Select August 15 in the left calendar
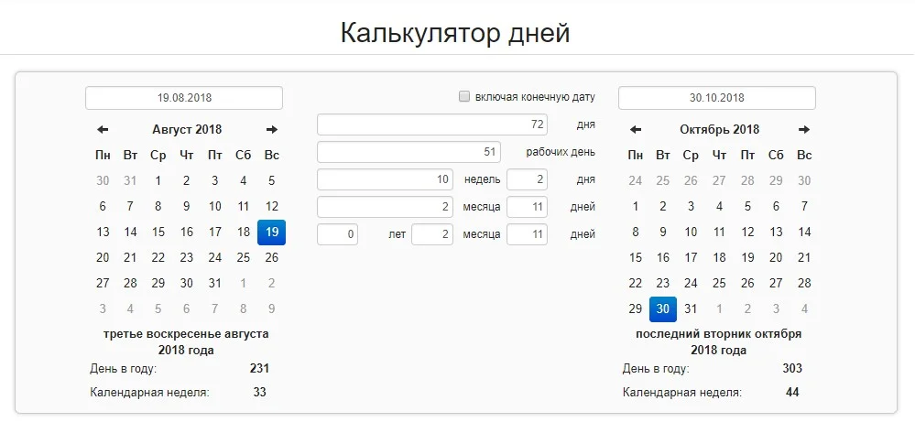 [x=158, y=233]
